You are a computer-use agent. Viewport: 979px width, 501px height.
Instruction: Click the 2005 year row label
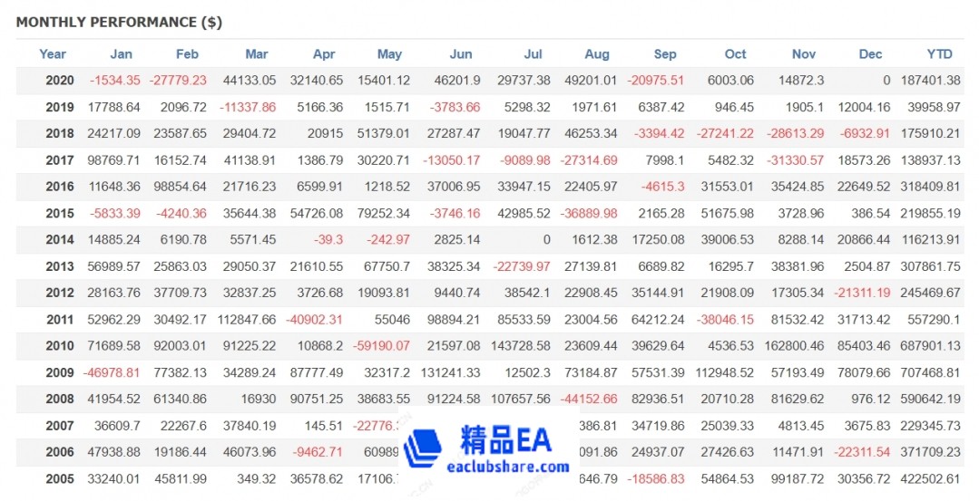(56, 477)
